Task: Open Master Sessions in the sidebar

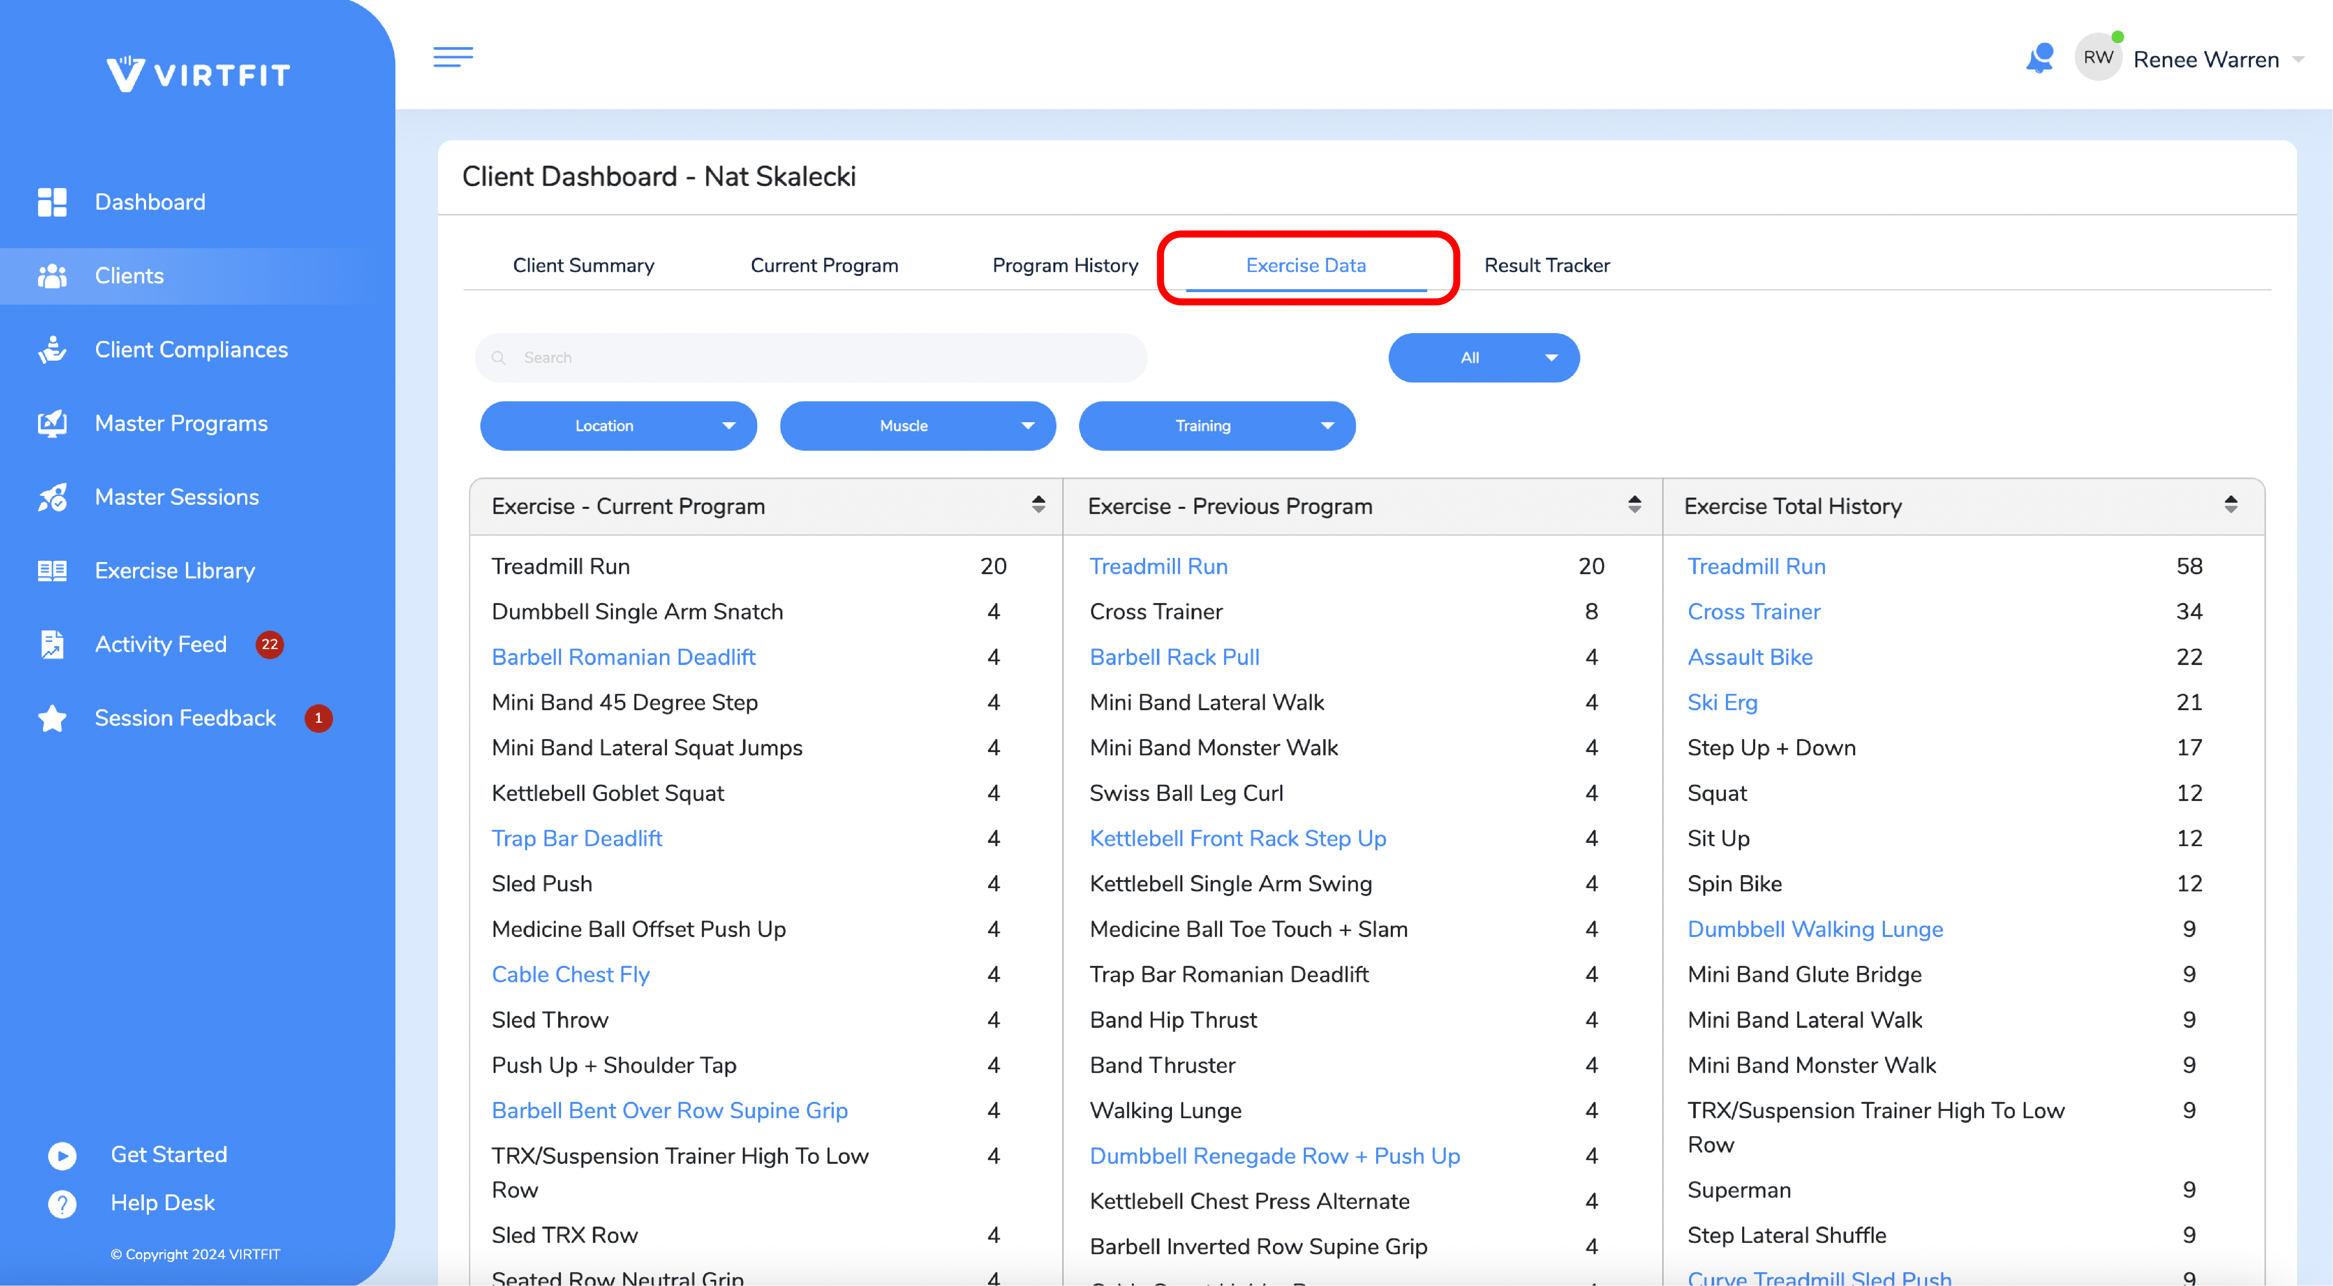Action: (177, 497)
